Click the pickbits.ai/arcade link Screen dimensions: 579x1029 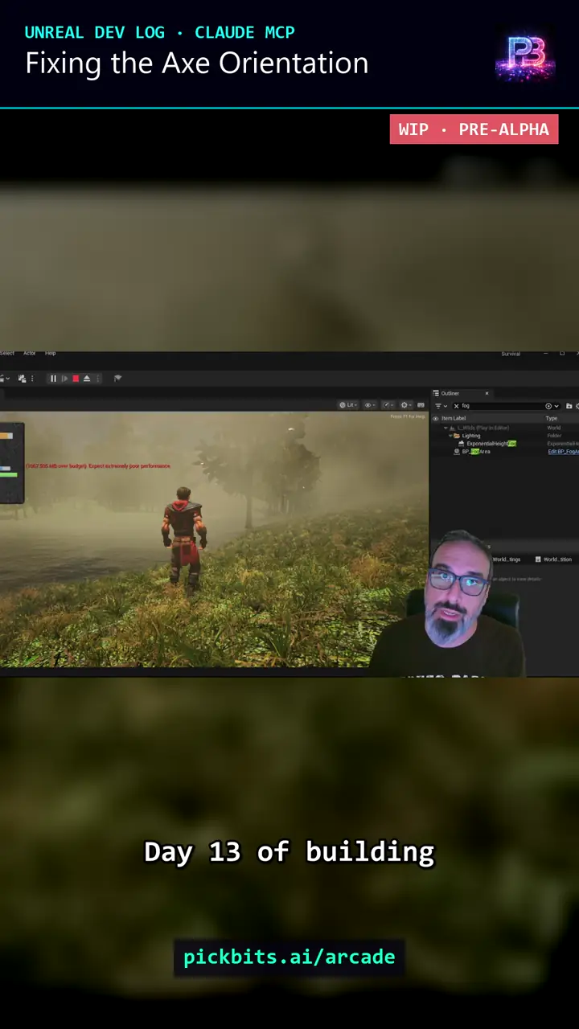[x=289, y=957]
